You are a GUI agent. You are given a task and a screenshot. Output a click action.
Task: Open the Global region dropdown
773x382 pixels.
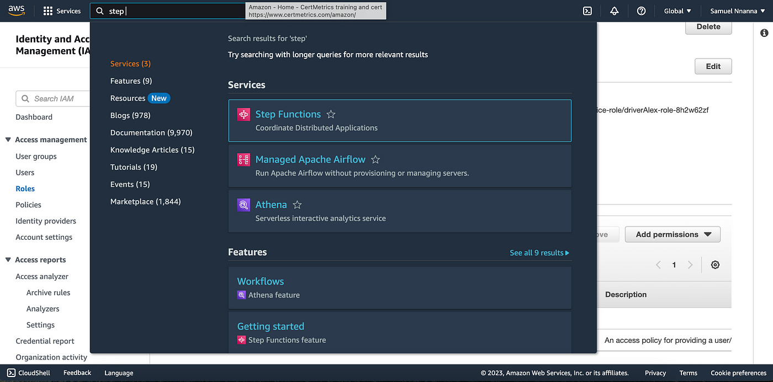point(677,11)
